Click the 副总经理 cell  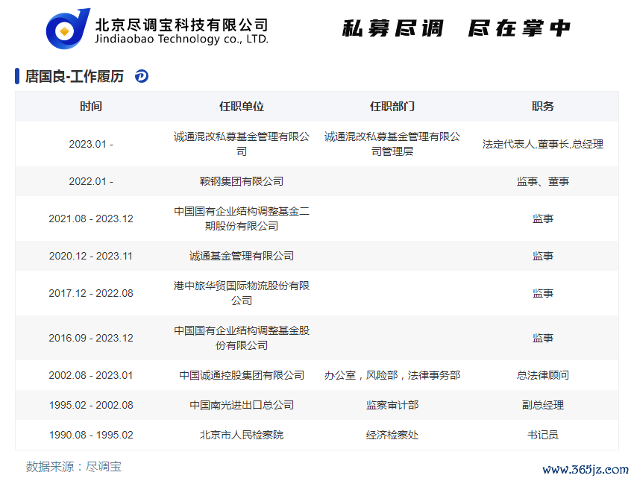pyautogui.click(x=542, y=405)
